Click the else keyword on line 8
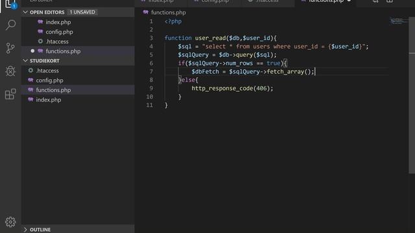Screen dimensions: 415x233 click(188, 80)
